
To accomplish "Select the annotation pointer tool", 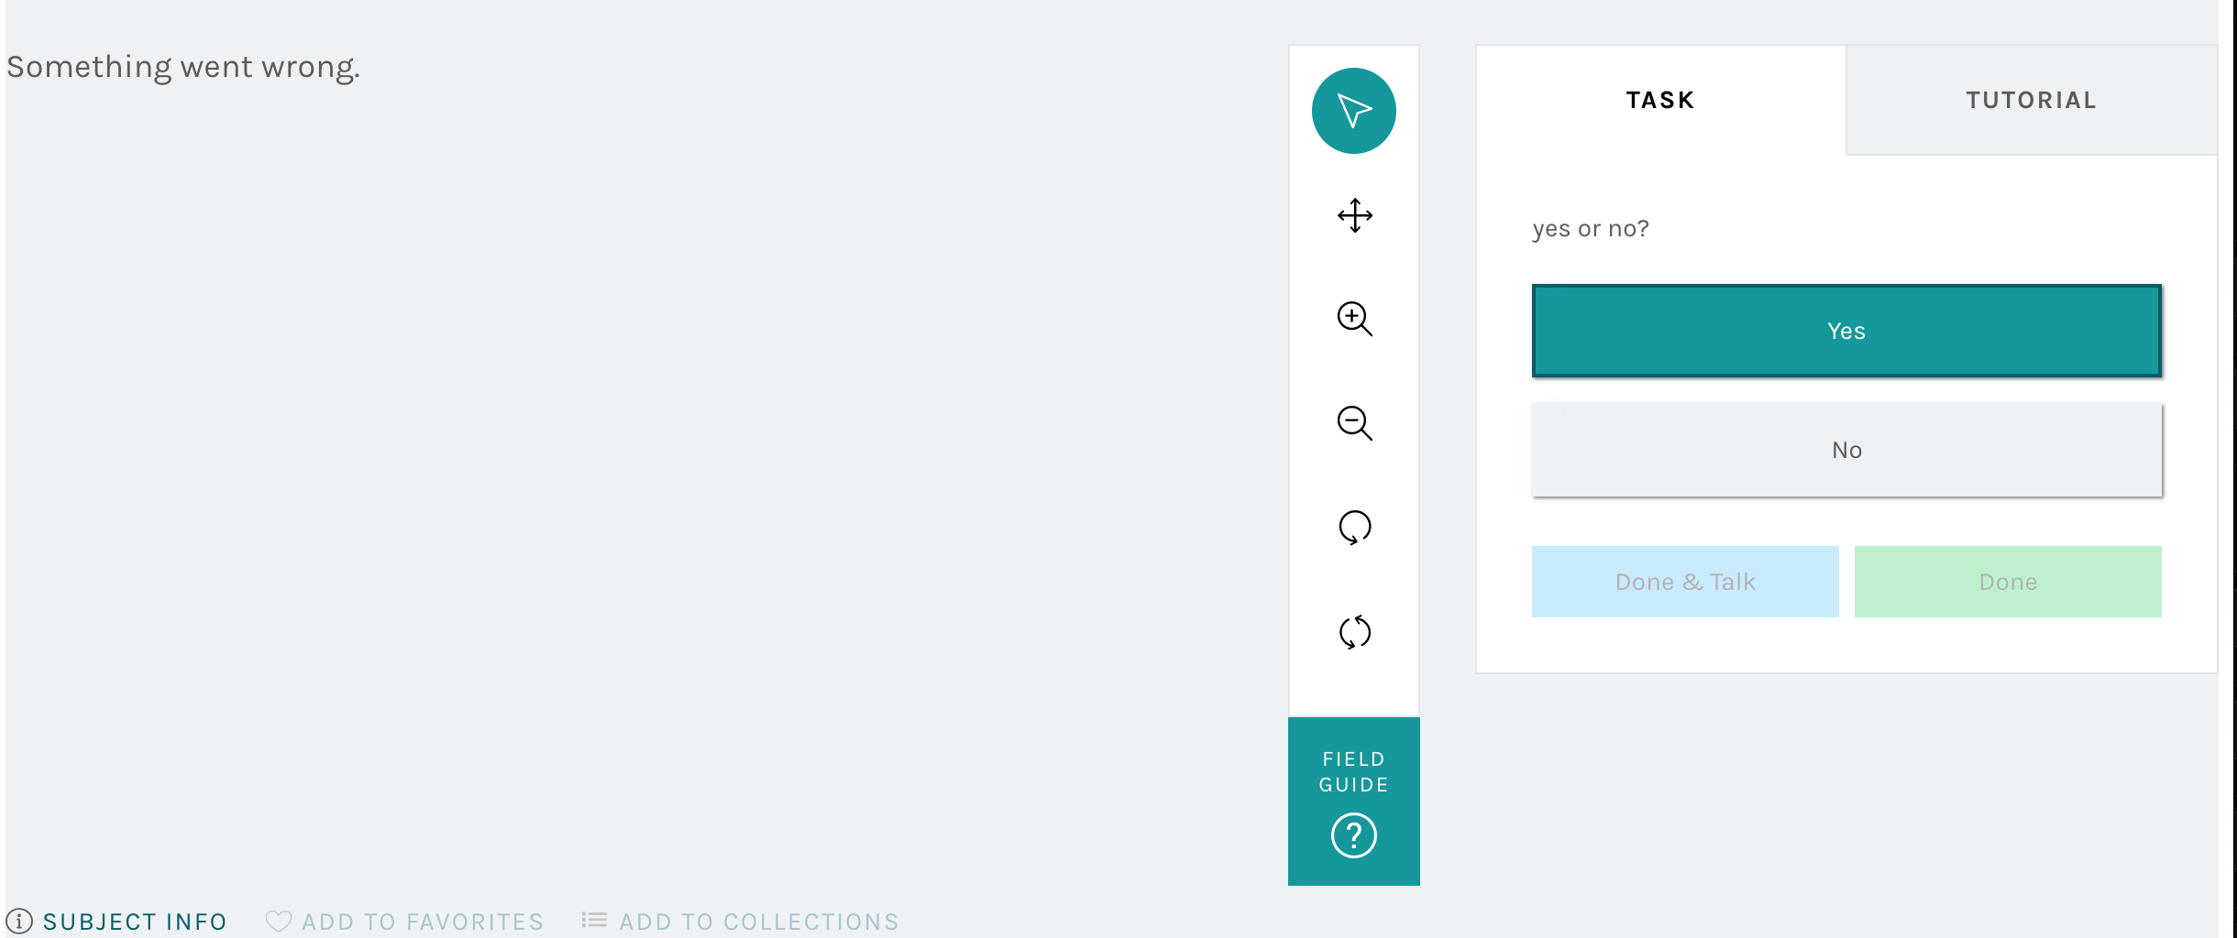I will [1353, 110].
